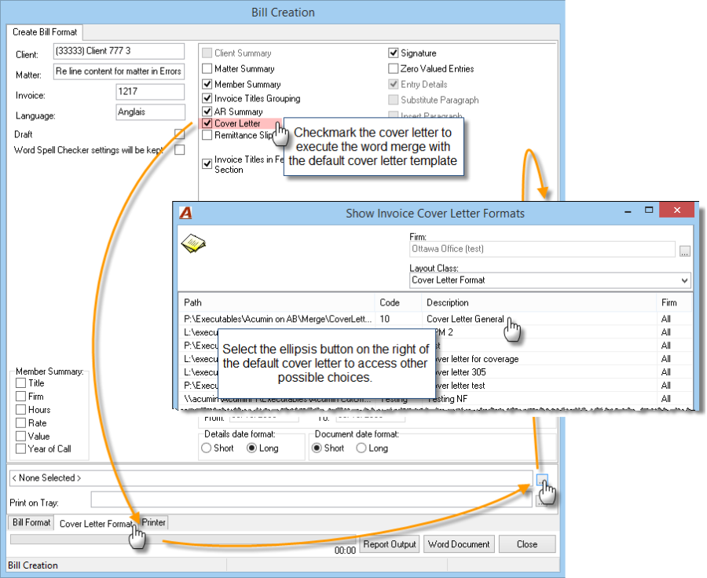Enable Zero Valued Entries

point(394,68)
